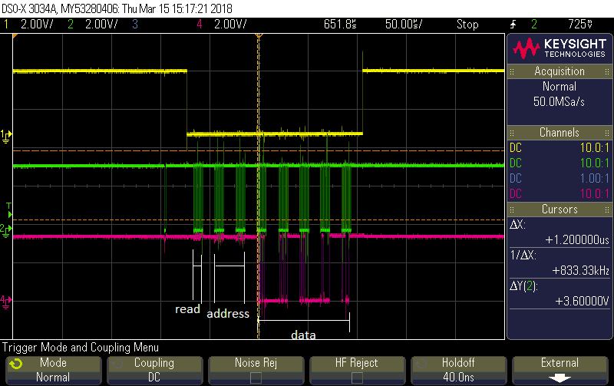The width and height of the screenshot is (614, 386).
Task: Click the 50.00 timebase readout
Action: click(x=404, y=25)
